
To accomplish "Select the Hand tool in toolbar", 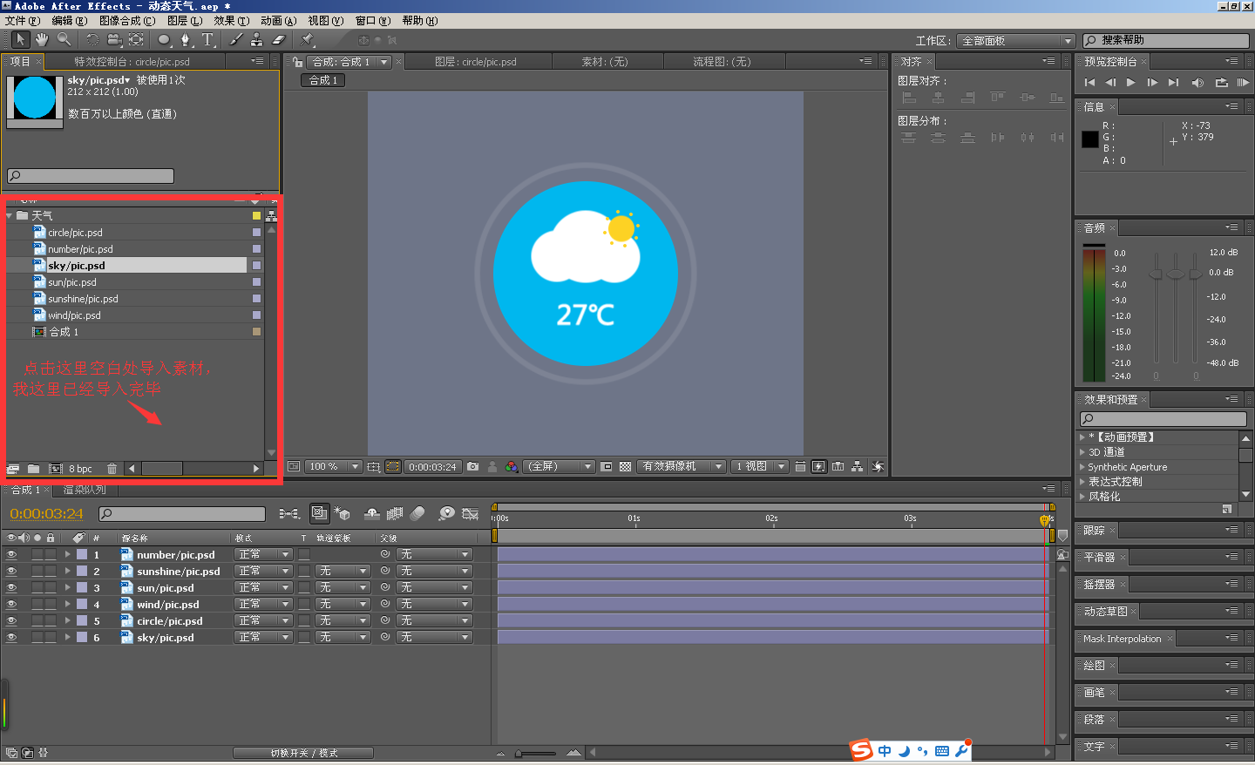I will click(41, 40).
